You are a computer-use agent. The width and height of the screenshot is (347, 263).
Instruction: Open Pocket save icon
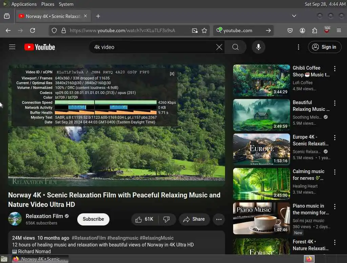pos(290,30)
